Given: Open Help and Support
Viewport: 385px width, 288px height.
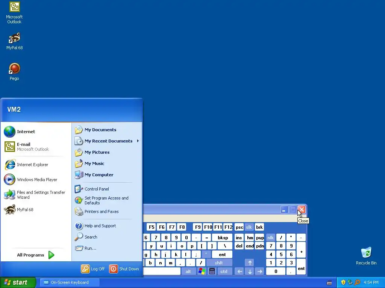Looking at the screenshot, I should point(107,226).
